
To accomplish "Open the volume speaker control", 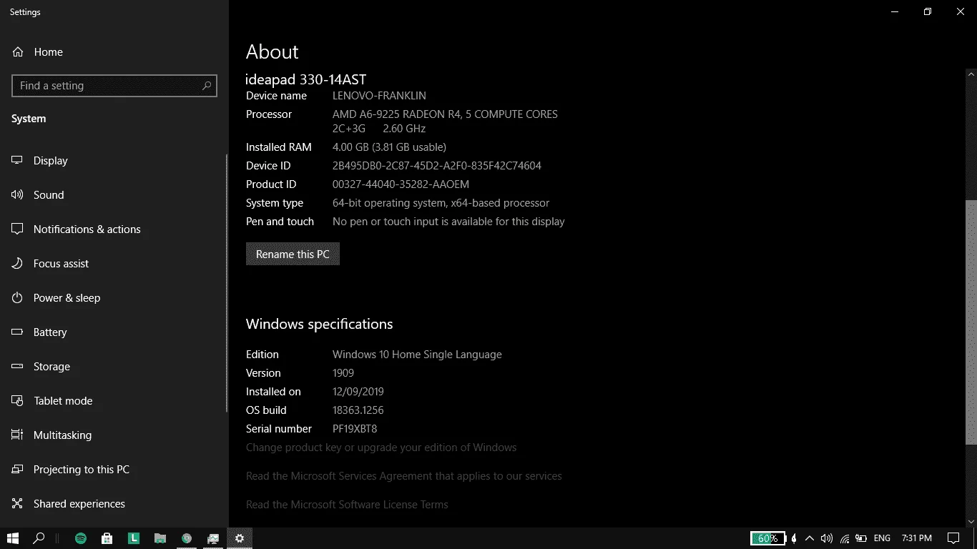I will [827, 538].
